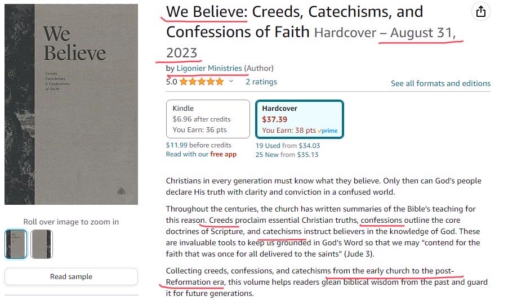
Task: Select the first book cover thumbnail
Action: coord(16,244)
